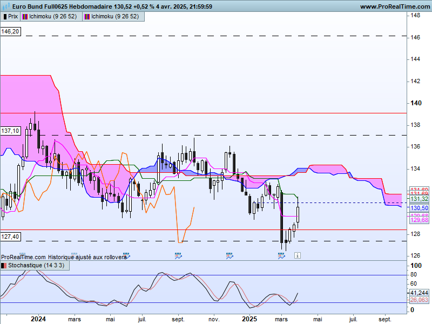The width and height of the screenshot is (432, 324).
Task: Select the 146,20 horizontal line label
Action: [x=10, y=31]
